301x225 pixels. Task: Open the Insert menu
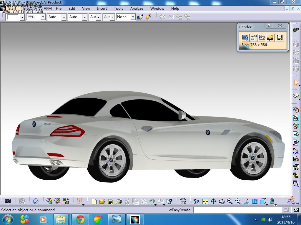click(102, 9)
